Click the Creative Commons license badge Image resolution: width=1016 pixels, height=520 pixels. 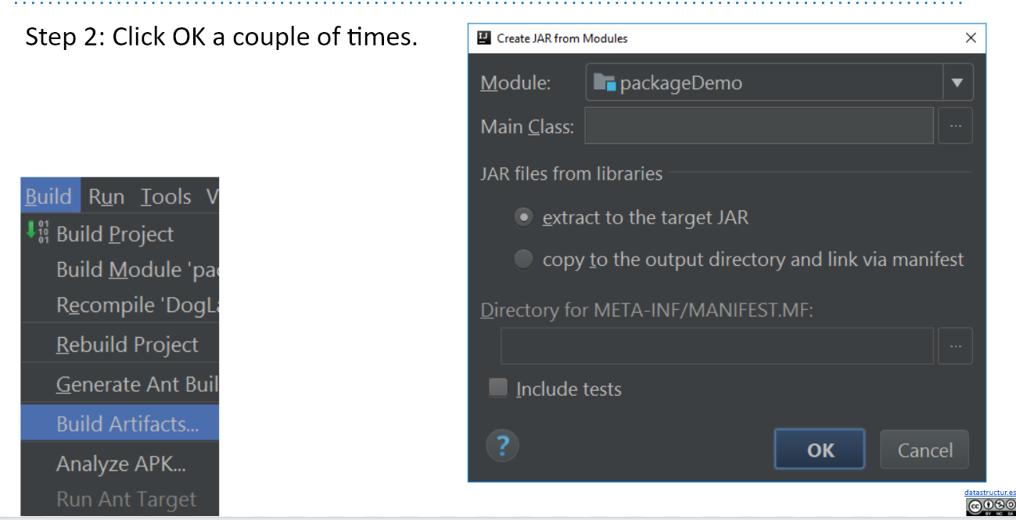(990, 507)
